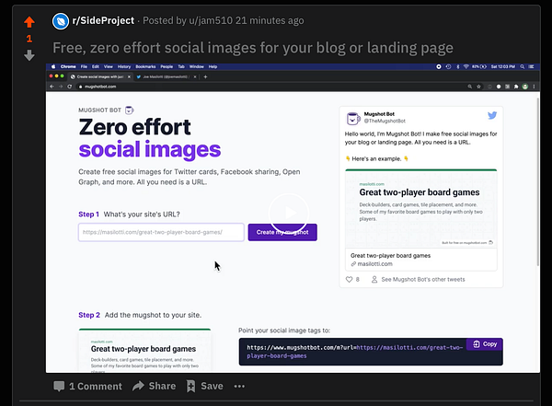This screenshot has height=406, width=552.
Task: Open the Bookmarks menu
Action: (x=145, y=66)
